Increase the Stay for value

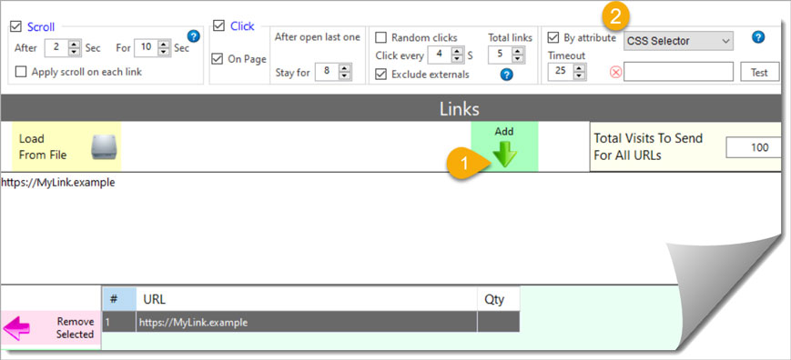pos(345,68)
